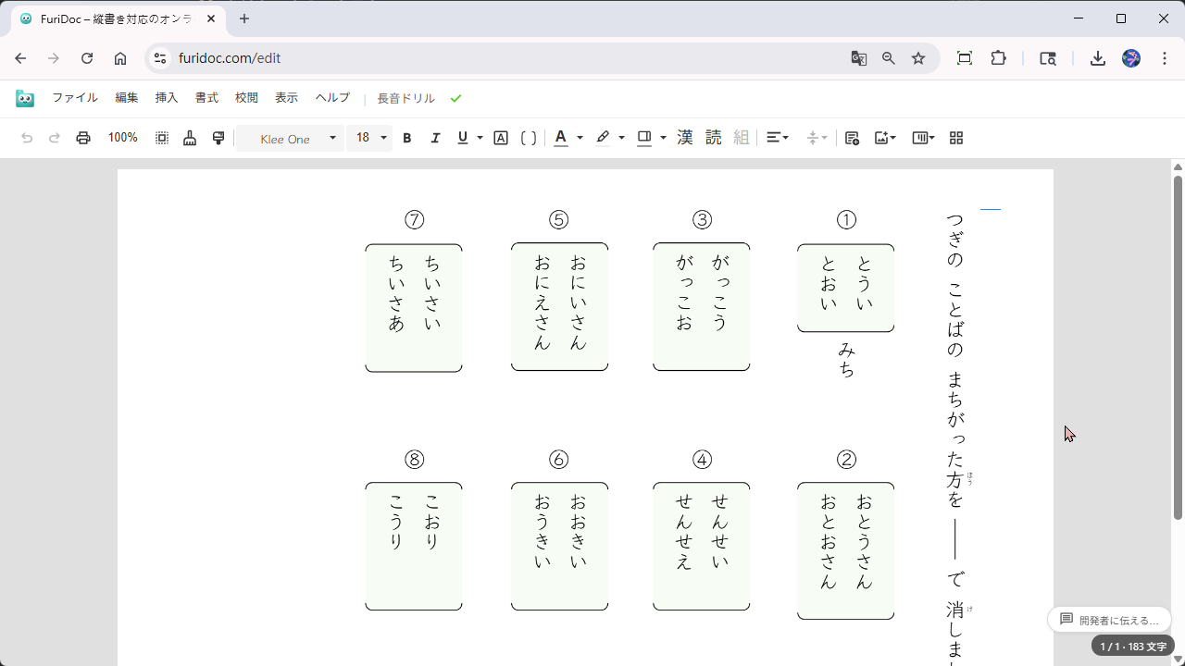Open the 挿入 menu
This screenshot has width=1185, height=666.
(167, 98)
